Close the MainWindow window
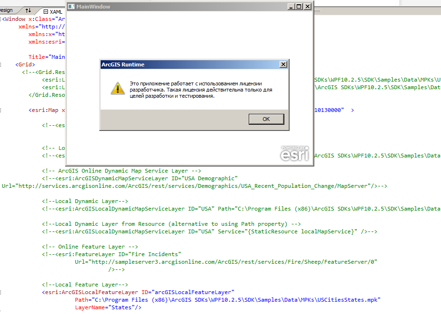This screenshot has height=314, width=441. coord(308,6)
